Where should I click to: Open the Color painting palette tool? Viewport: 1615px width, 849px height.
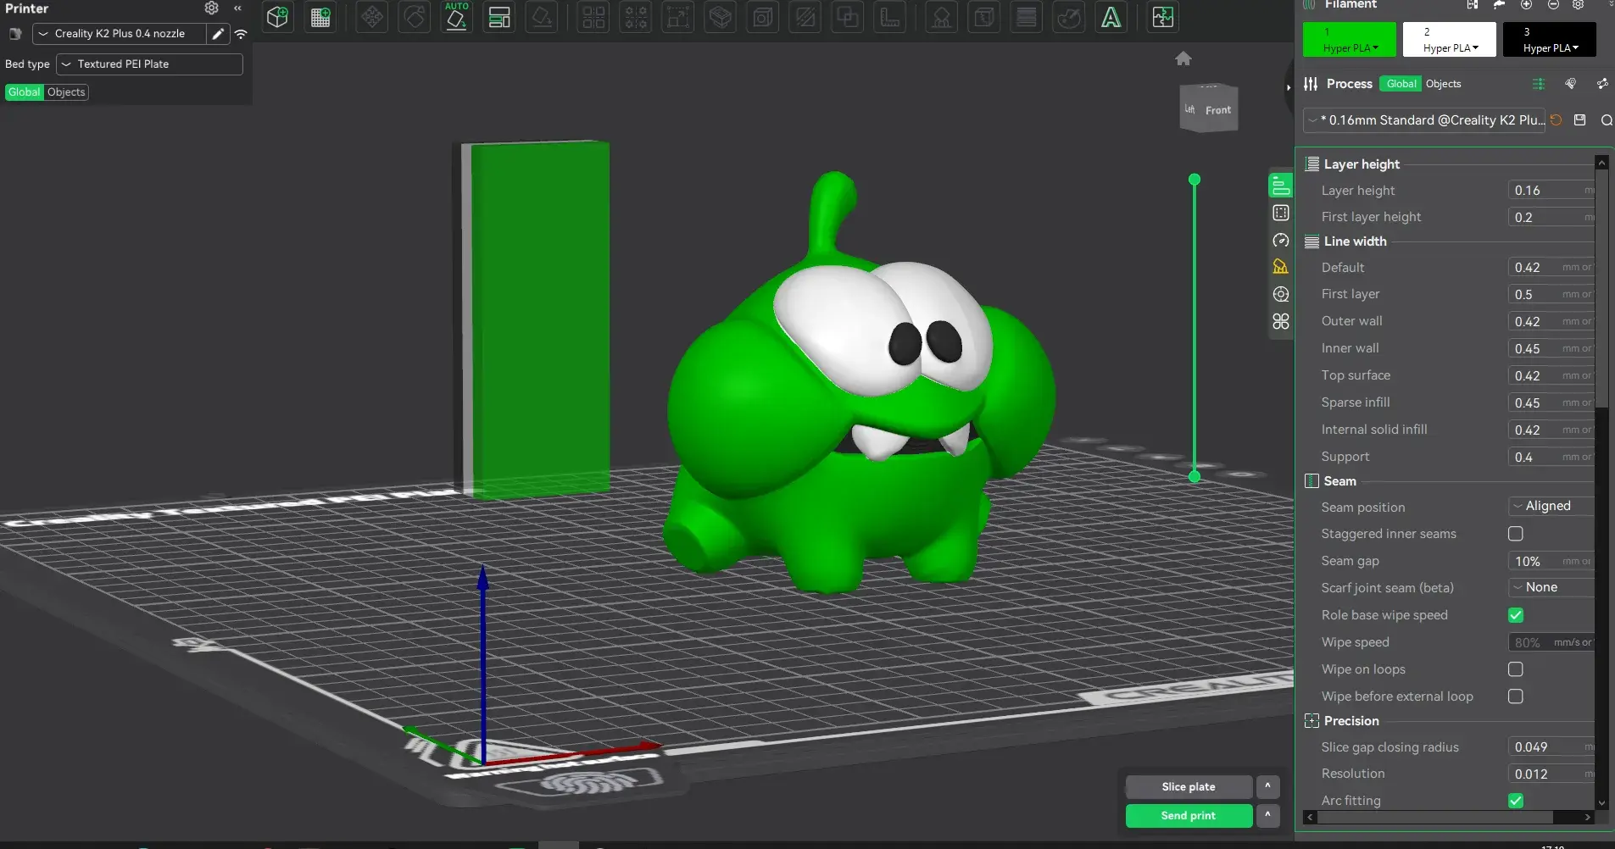(1069, 17)
